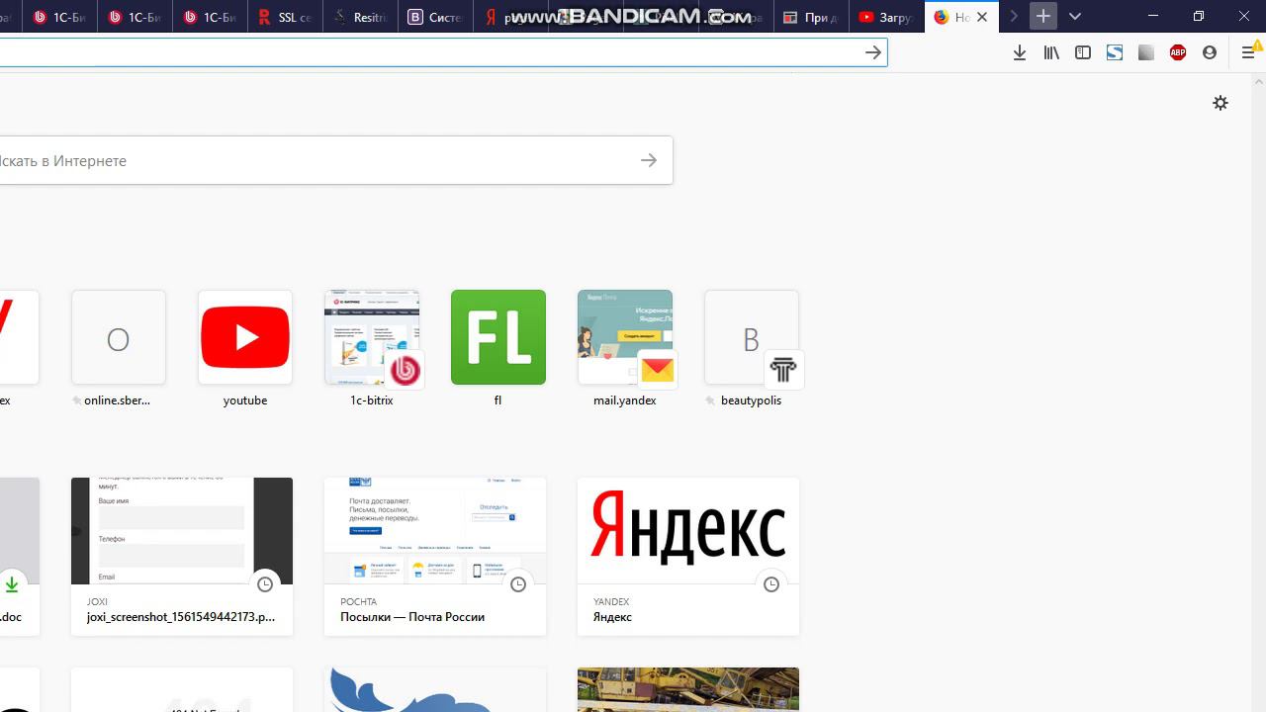This screenshot has height=712, width=1266.
Task: Open the Adblock Plus ABP icon
Action: click(1178, 52)
